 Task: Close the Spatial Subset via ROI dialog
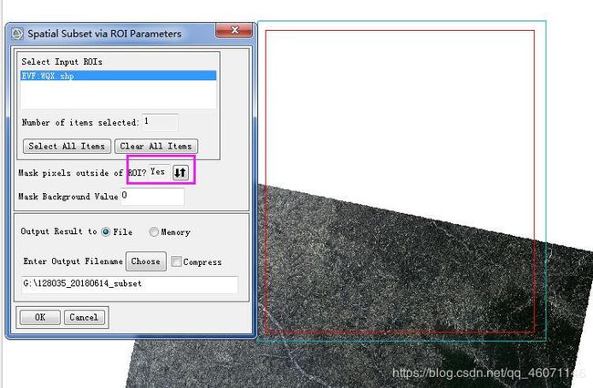(x=234, y=30)
